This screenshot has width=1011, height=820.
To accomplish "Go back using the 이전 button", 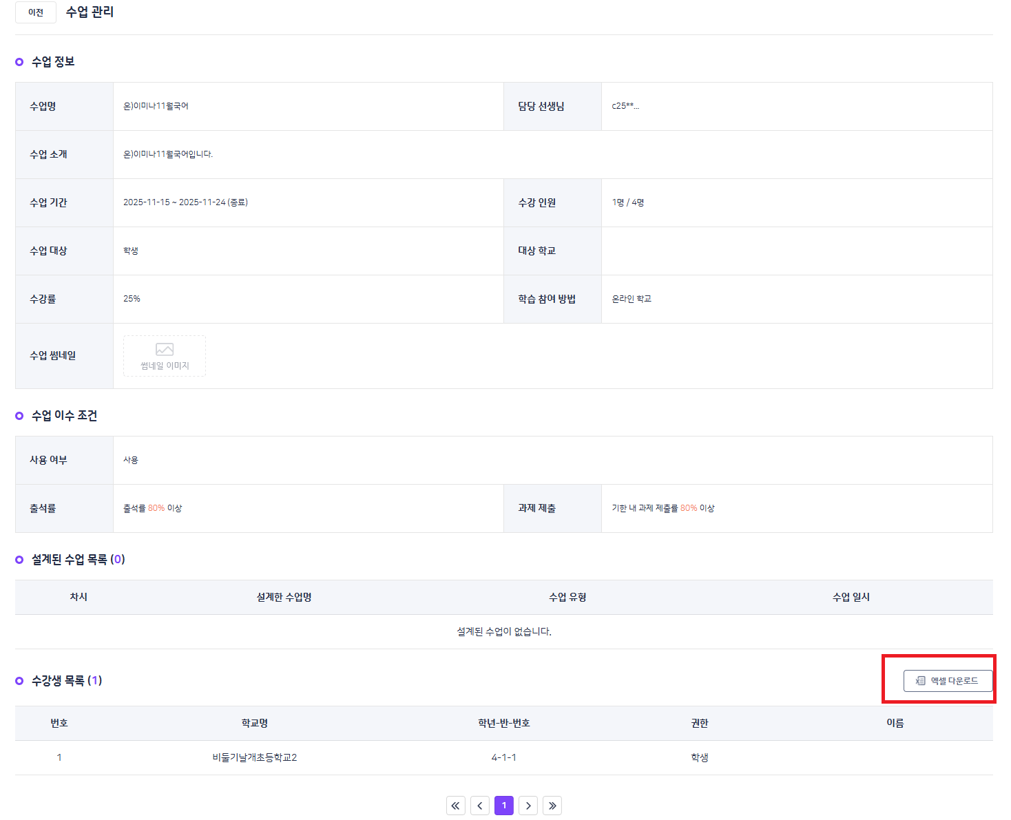I will click(x=36, y=12).
